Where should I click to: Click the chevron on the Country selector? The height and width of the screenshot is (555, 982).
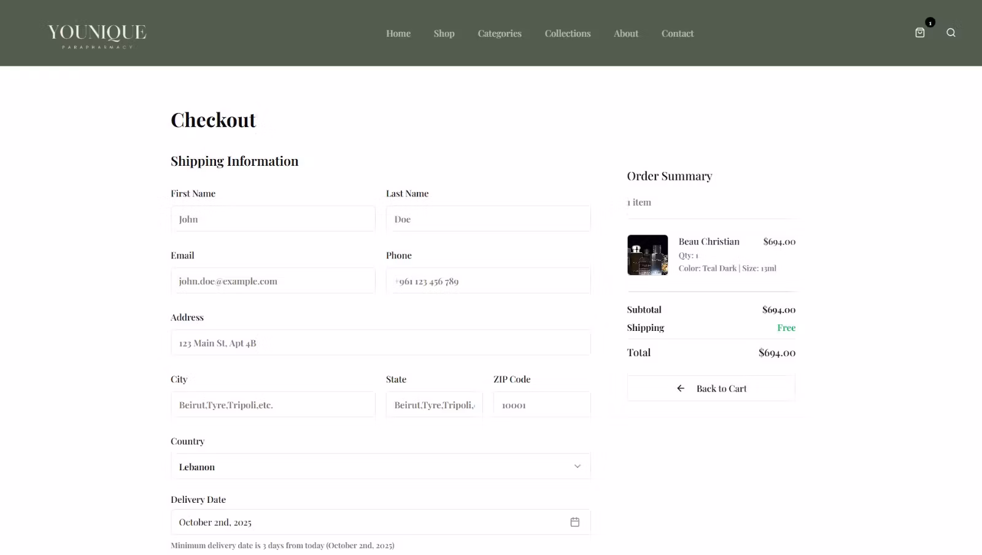[x=577, y=466]
